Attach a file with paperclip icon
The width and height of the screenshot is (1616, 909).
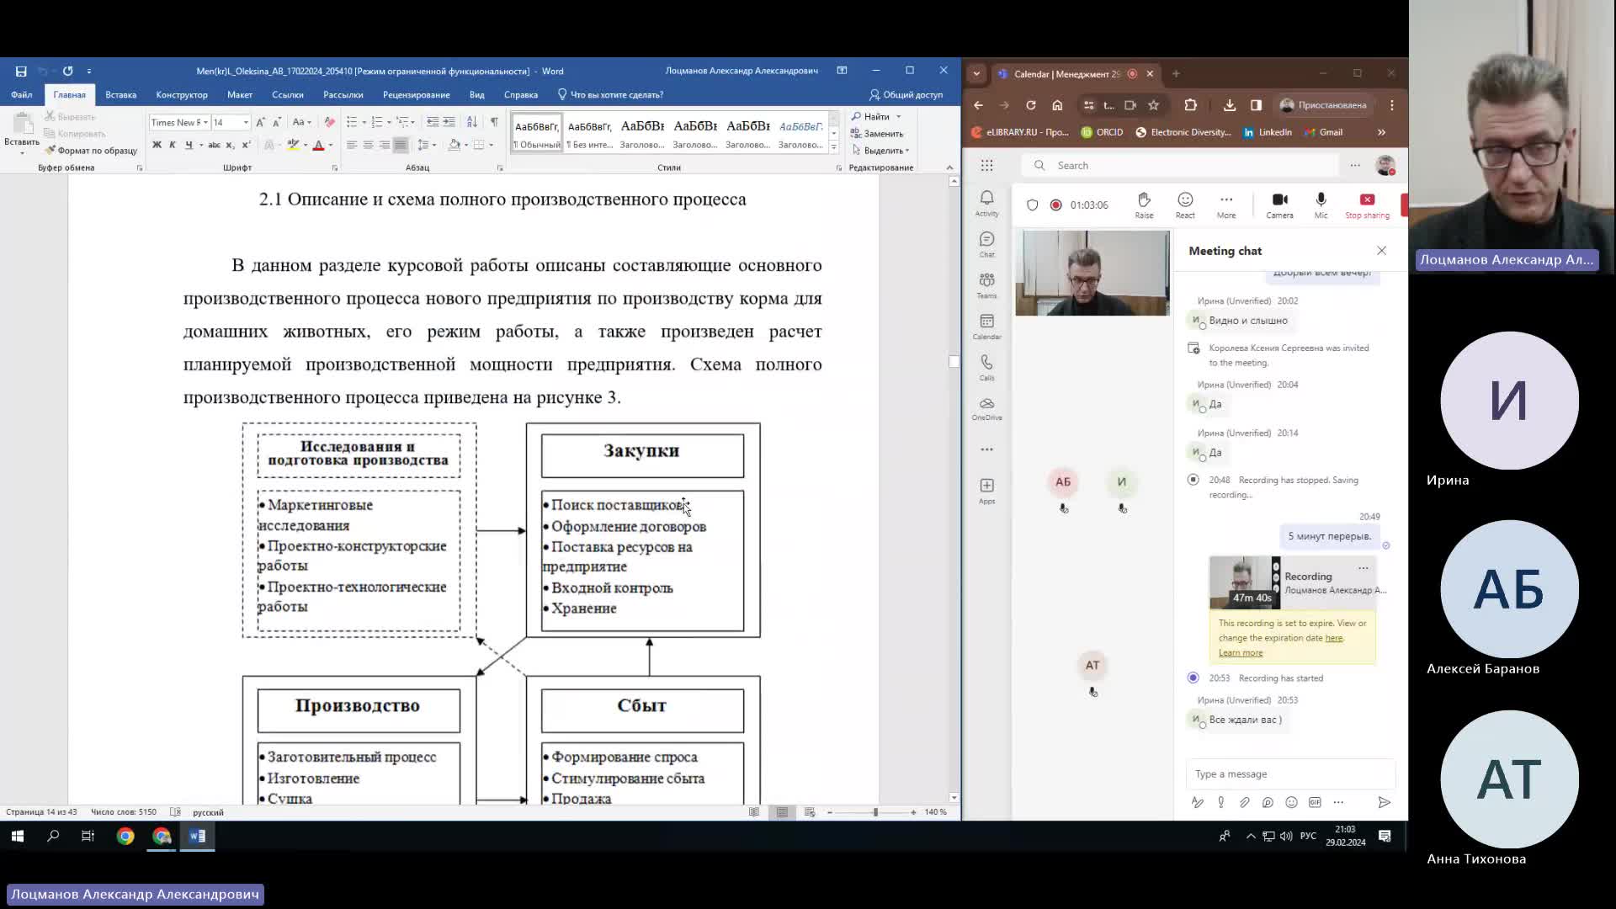(1244, 803)
